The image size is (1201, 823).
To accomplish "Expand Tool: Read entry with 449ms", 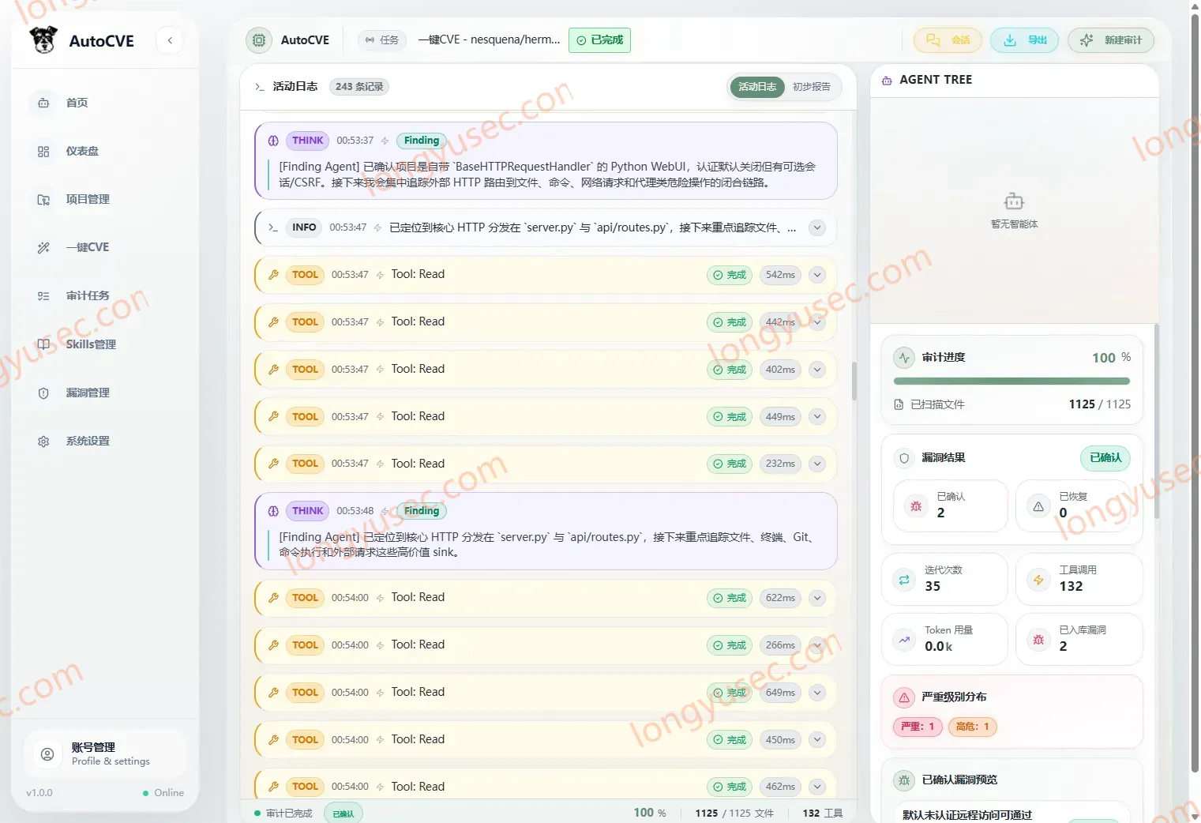I will click(817, 417).
